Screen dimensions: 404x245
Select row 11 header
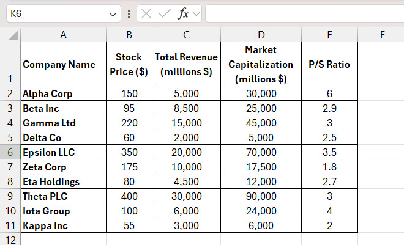(10, 225)
